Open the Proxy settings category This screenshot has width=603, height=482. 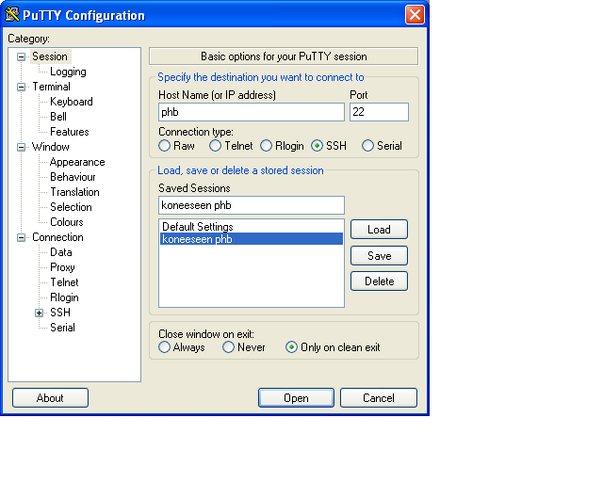(x=63, y=267)
